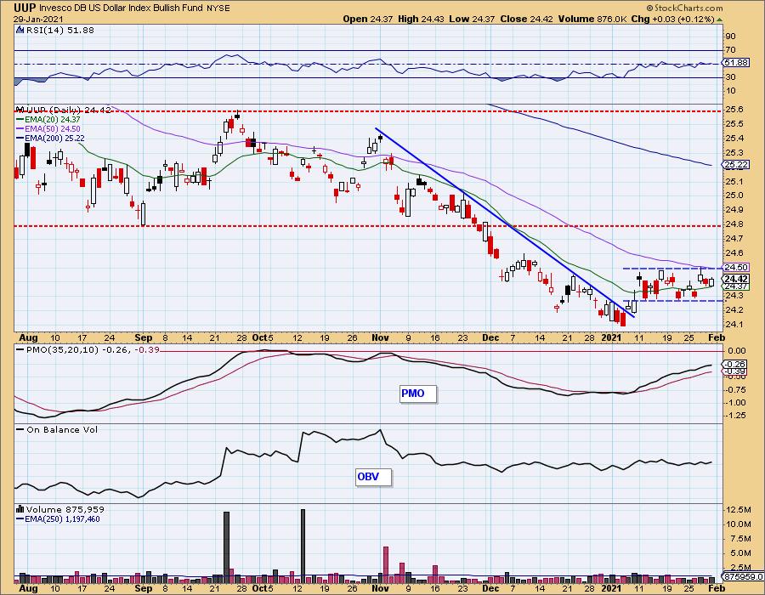Screen dimensions: 765x595
Task: Click the volume bars icon beside Volume 875,959
Action: tap(20, 509)
